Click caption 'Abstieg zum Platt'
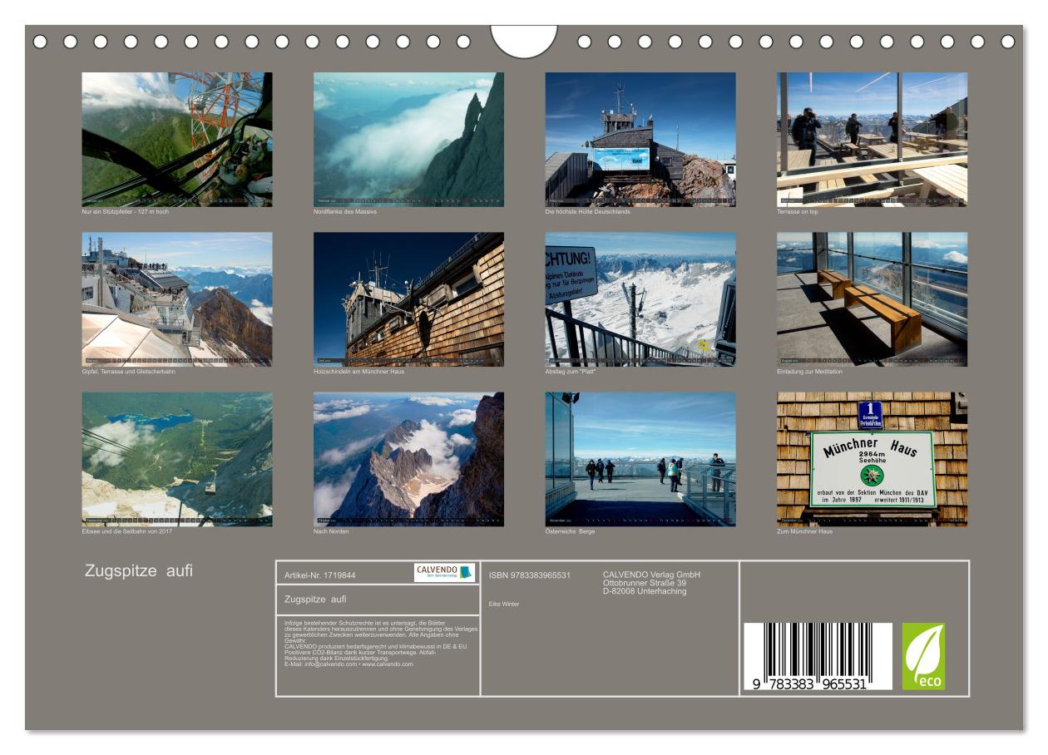This screenshot has height=755, width=1048. [x=571, y=372]
